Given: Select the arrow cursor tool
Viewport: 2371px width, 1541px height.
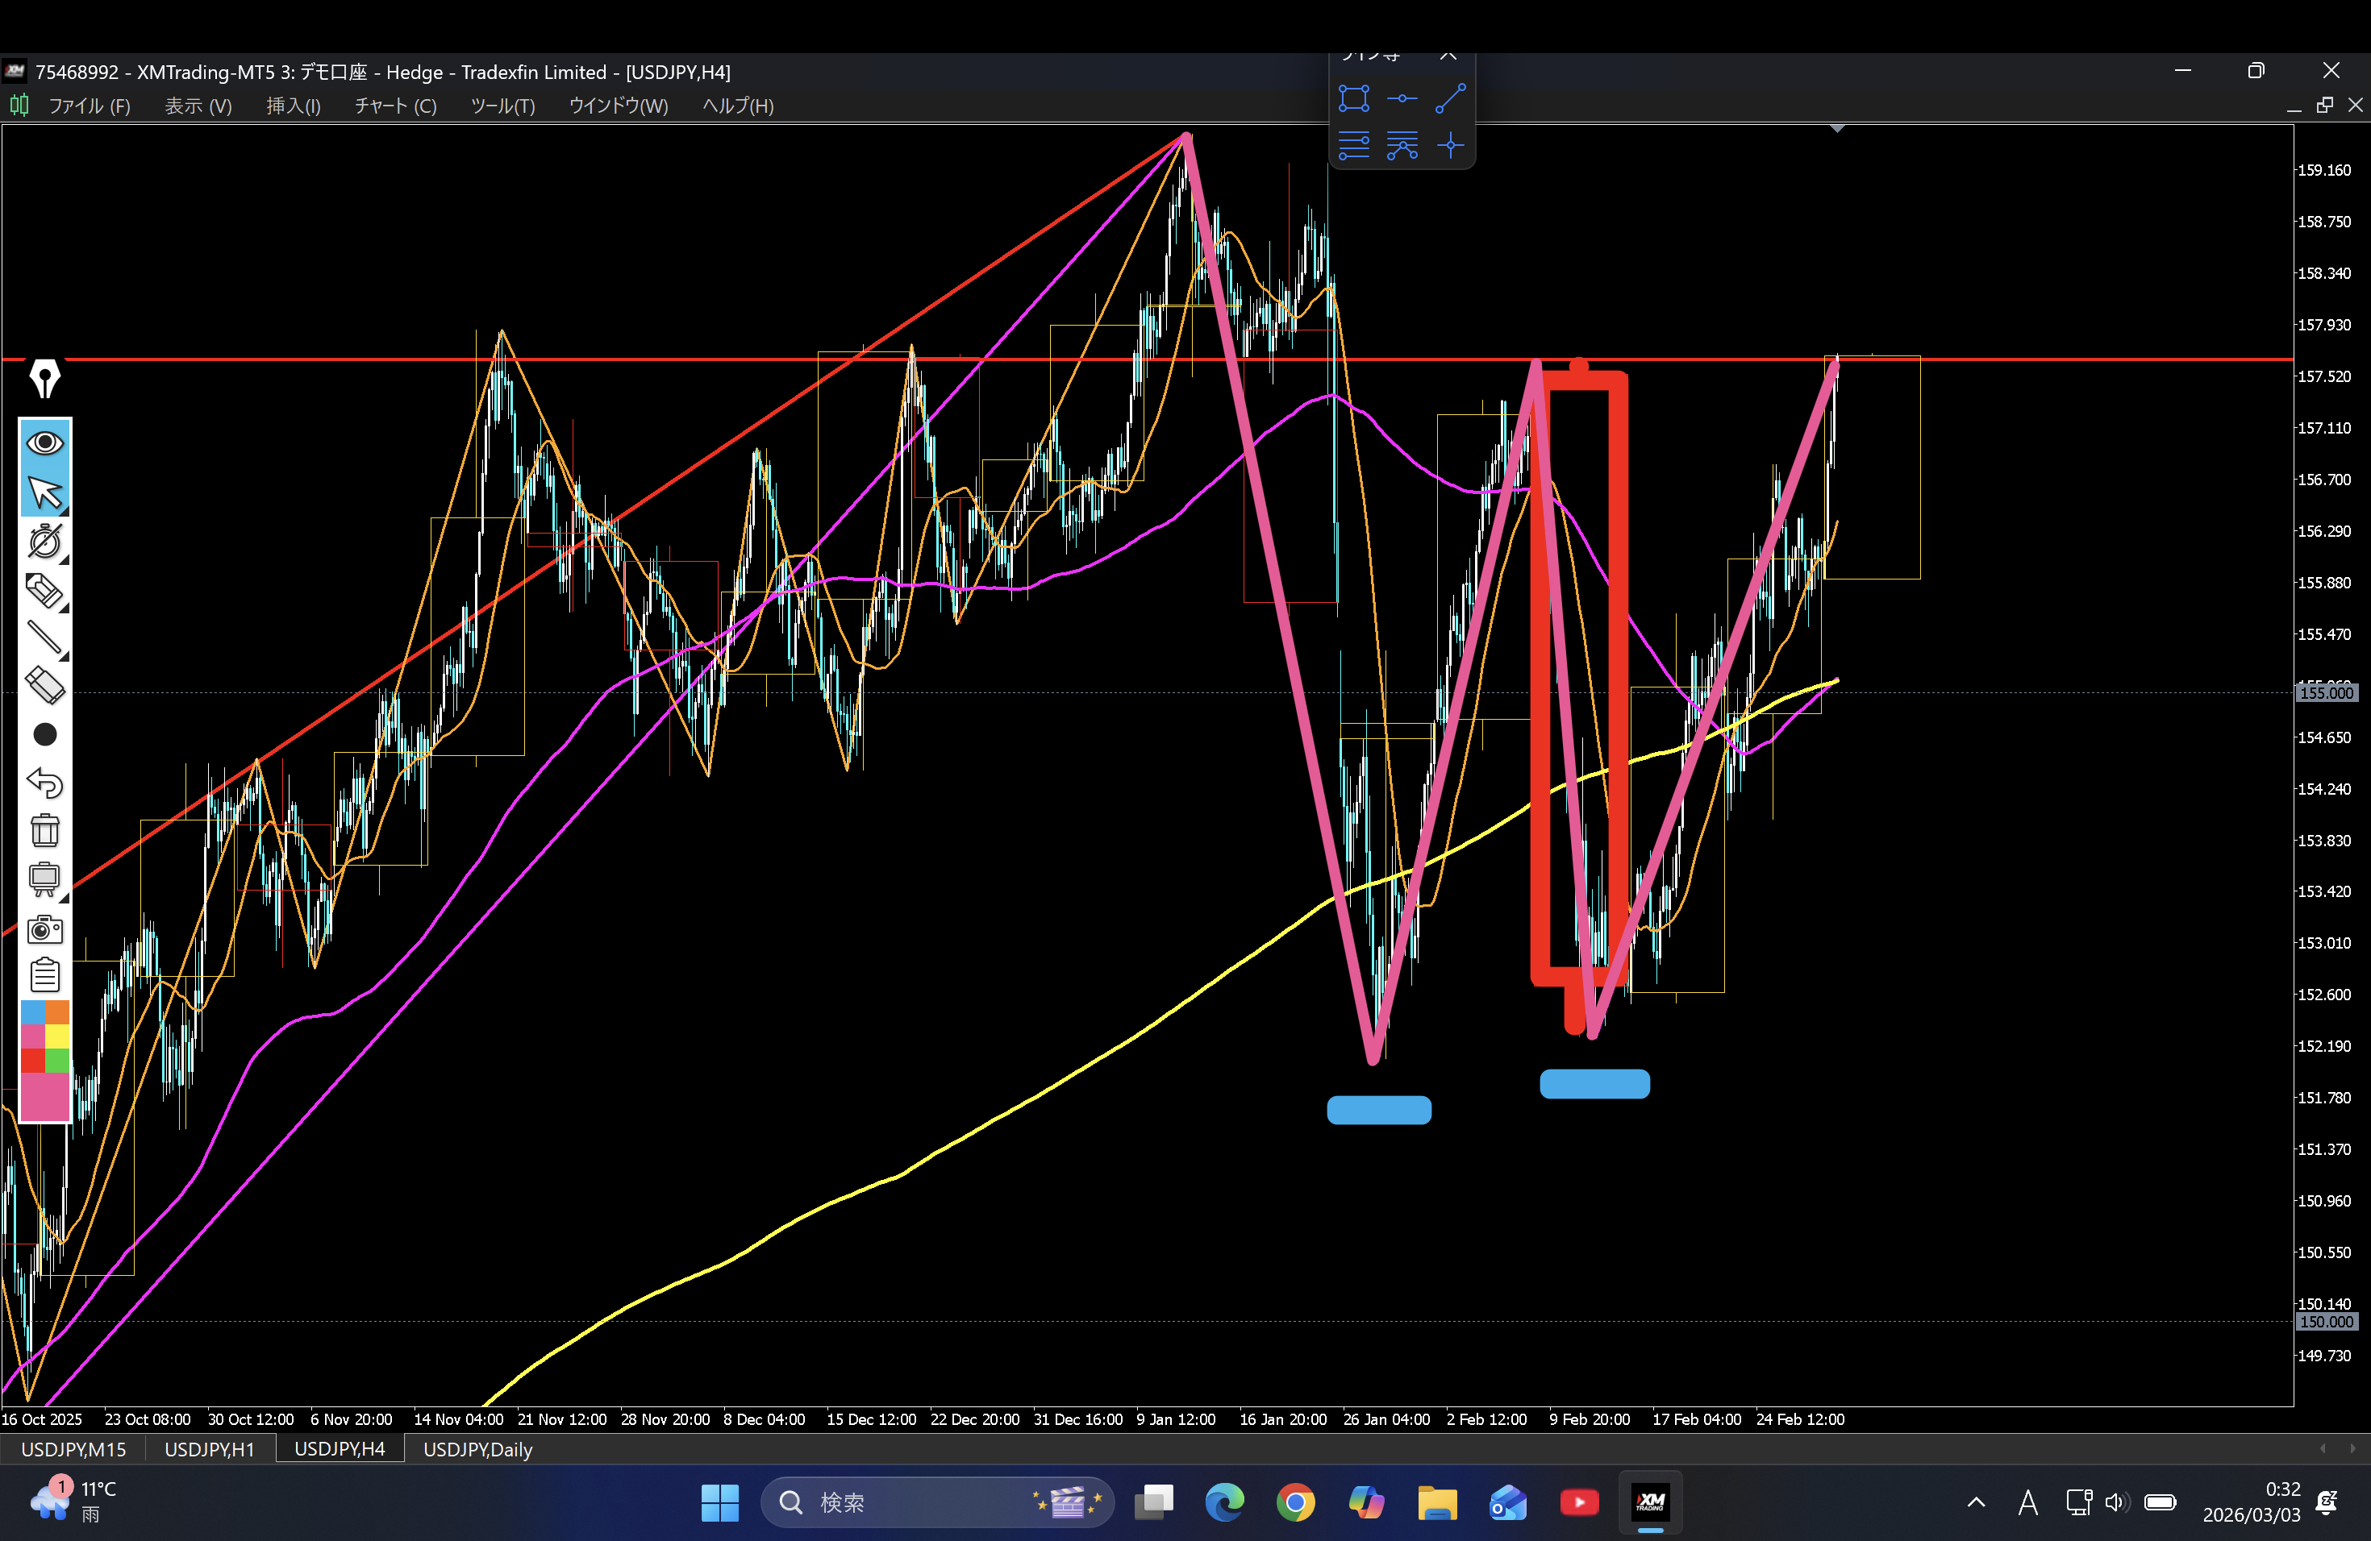Looking at the screenshot, I should tap(45, 492).
